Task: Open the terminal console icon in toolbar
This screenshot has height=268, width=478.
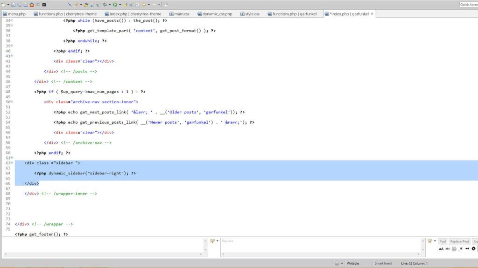Action: click(44, 5)
